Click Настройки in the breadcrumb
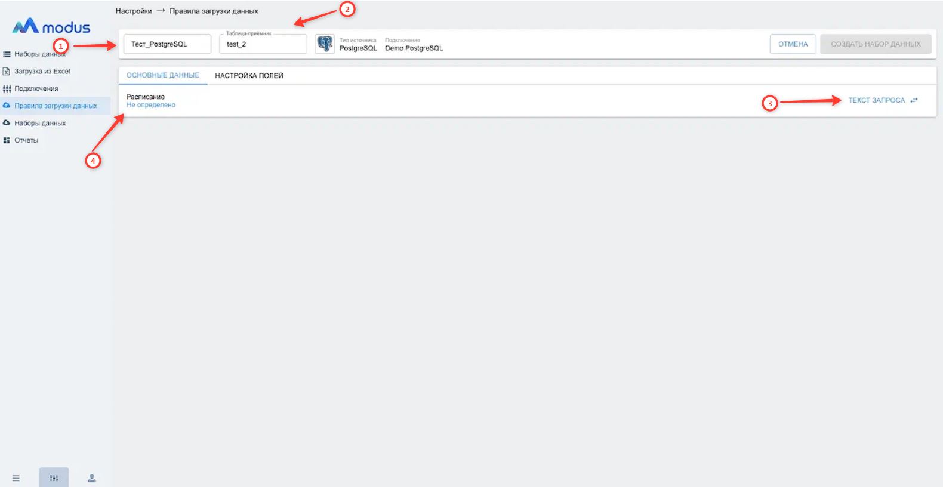Image resolution: width=943 pixels, height=487 pixels. 134,11
